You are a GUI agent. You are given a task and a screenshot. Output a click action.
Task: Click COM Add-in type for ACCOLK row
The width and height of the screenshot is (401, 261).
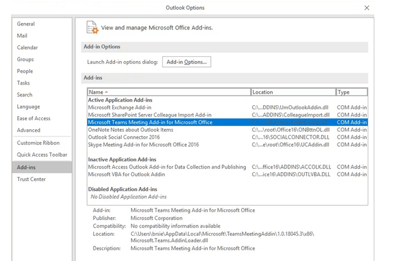pos(352,167)
